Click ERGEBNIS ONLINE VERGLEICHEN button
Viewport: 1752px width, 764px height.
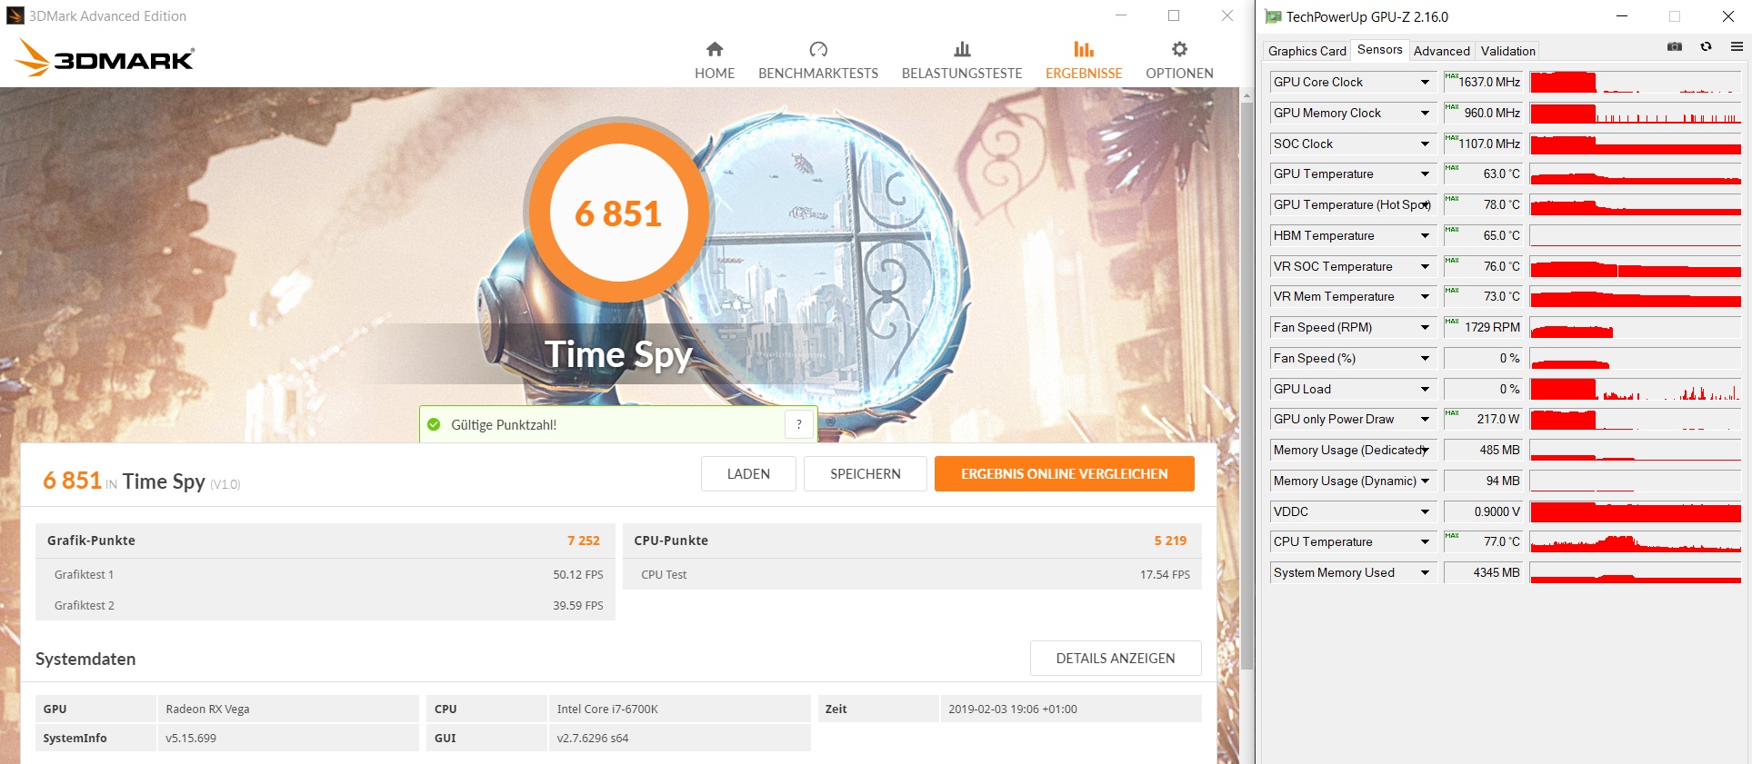[1065, 473]
